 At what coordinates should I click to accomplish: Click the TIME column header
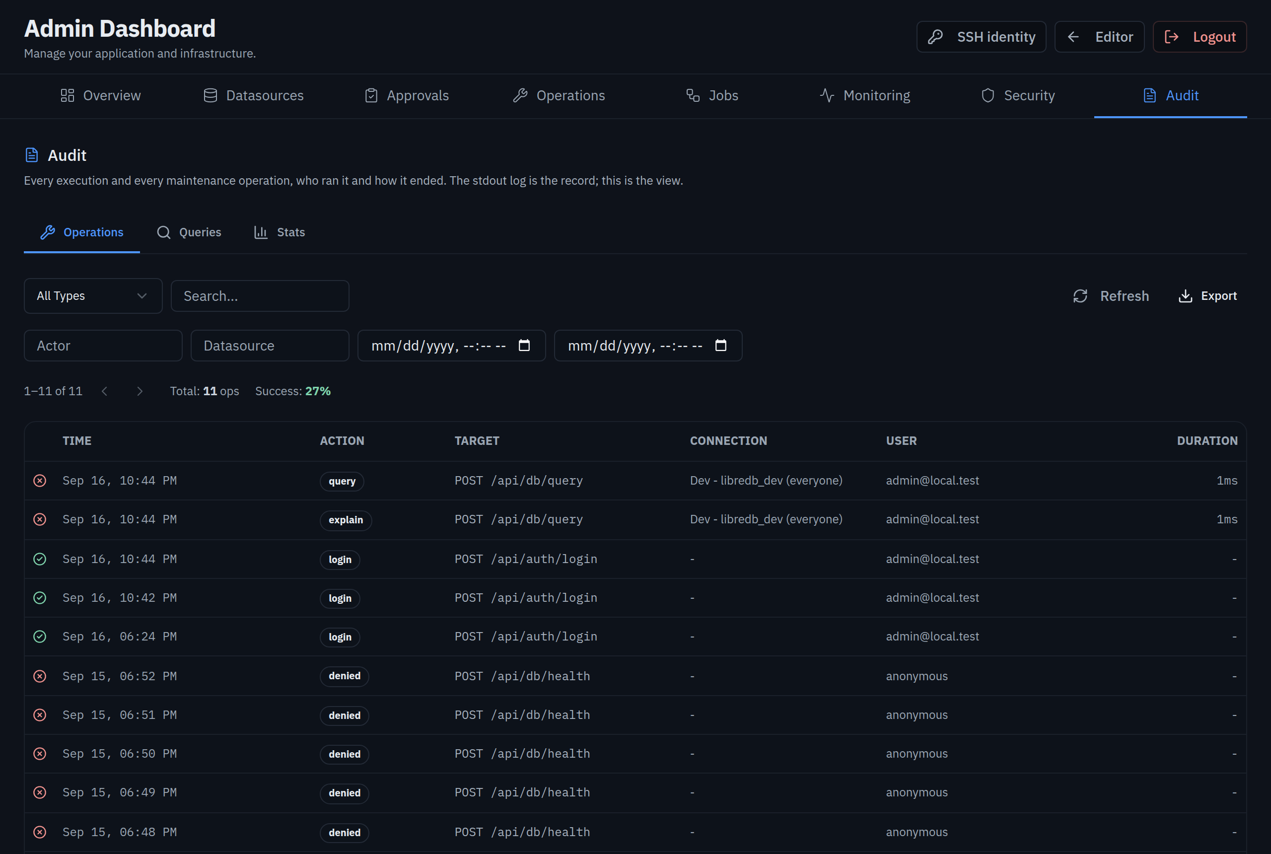click(x=77, y=440)
